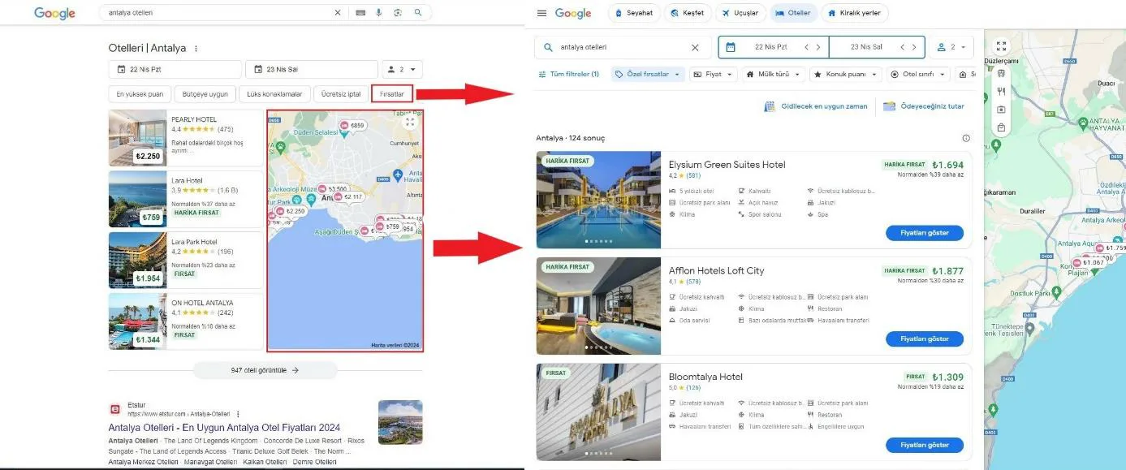Click Fiyatları göster for Bloomtalya Hotel

tap(925, 445)
